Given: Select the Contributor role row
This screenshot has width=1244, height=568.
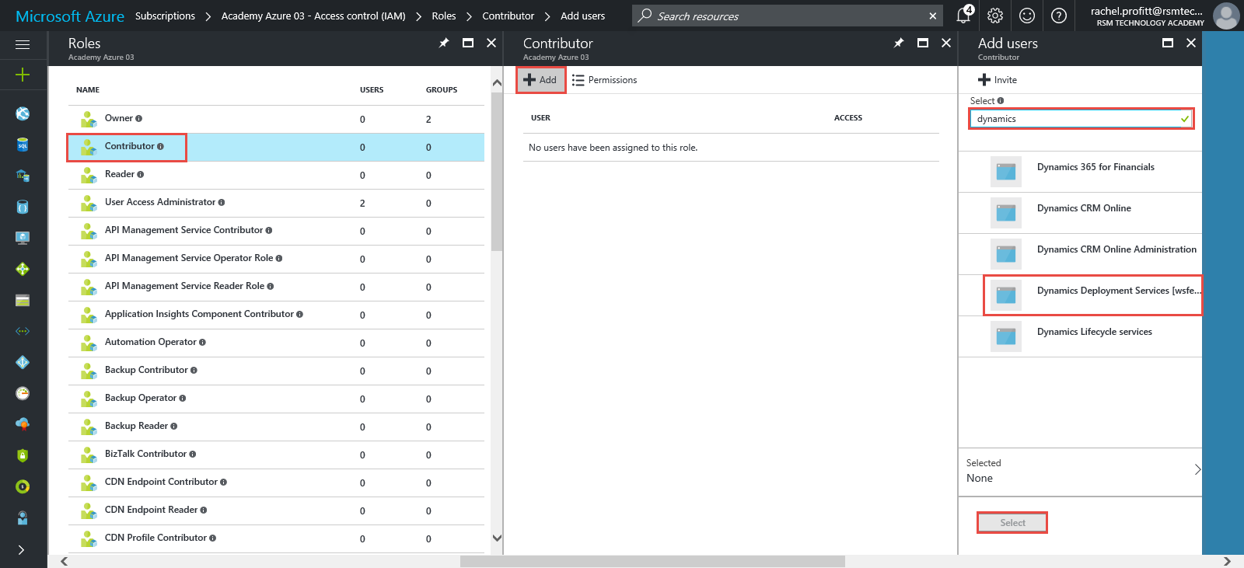Looking at the screenshot, I should point(276,147).
